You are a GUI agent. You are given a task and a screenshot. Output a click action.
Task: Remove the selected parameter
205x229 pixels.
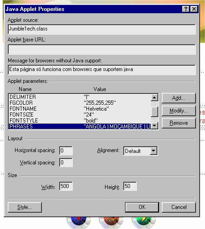[x=179, y=123]
